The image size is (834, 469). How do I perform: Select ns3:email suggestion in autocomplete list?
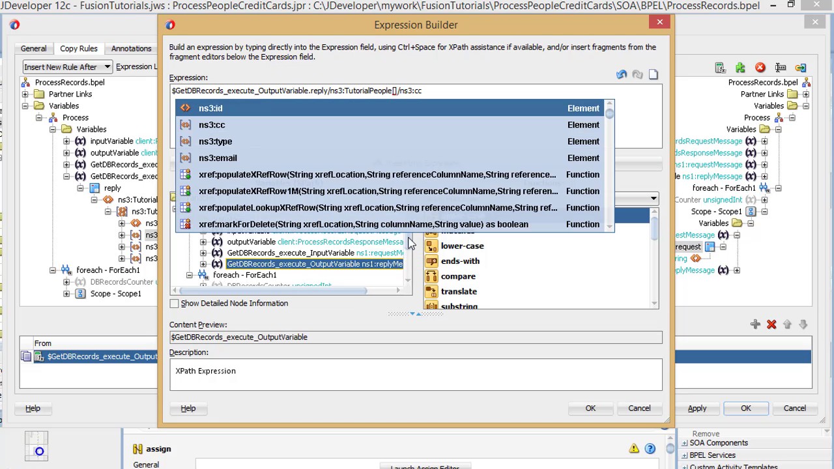pyautogui.click(x=391, y=158)
